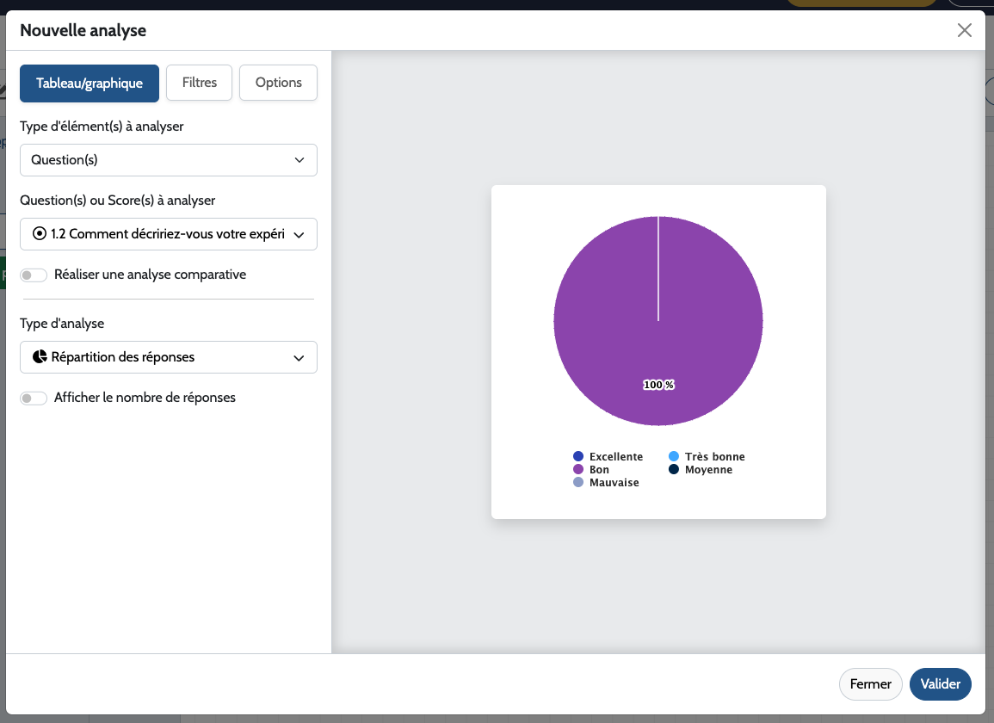Click the Mauvaise legend marker
The width and height of the screenshot is (994, 723).
(578, 483)
